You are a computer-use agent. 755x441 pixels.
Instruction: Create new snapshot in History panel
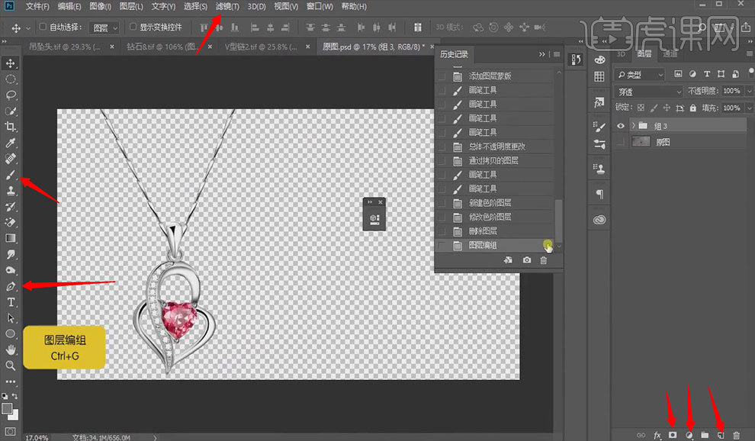click(x=527, y=260)
